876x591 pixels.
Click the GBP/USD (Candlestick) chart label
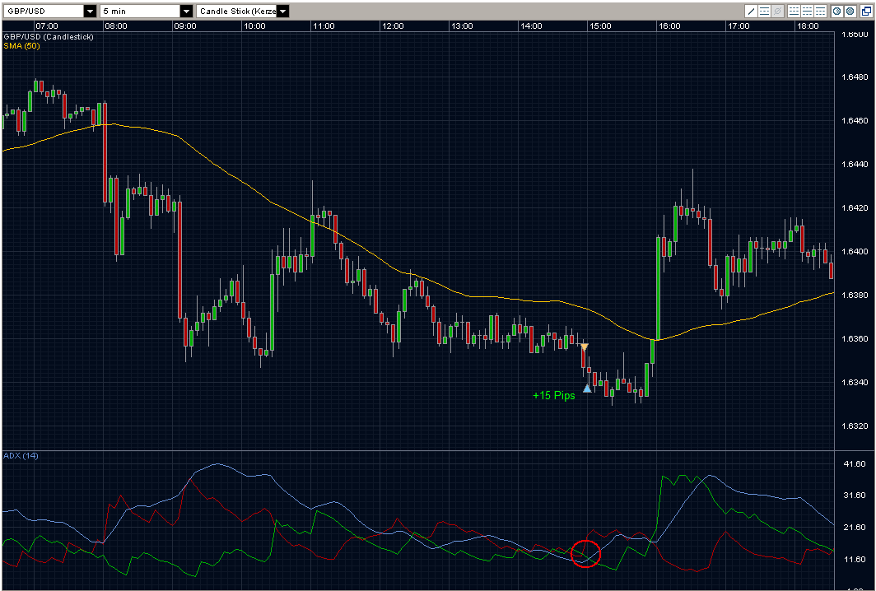pos(49,37)
